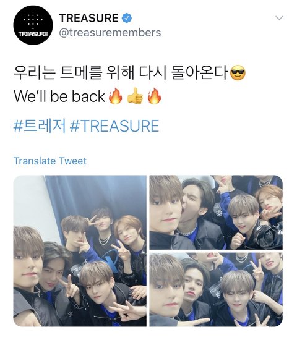
Task: Expand the tweet options chevron
Action: tap(279, 18)
